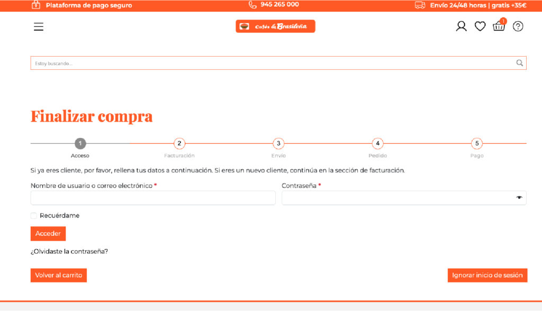Viewport: 542px width, 311px height.
Task: Click the search magnifier icon
Action: 520,63
